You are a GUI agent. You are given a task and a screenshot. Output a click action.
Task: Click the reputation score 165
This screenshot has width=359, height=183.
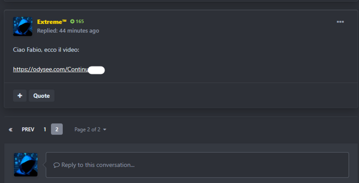80,22
